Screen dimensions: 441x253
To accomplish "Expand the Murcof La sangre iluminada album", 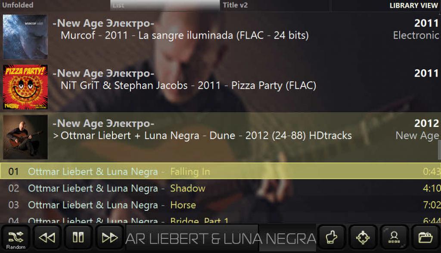I will (220, 37).
